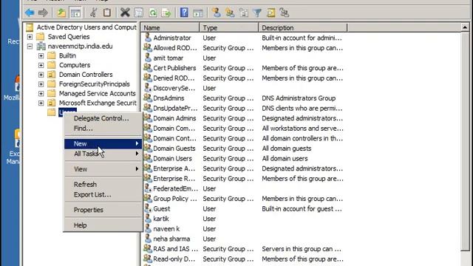Click the scrollbar up arrow
This screenshot has width=473, height=266.
465,27
